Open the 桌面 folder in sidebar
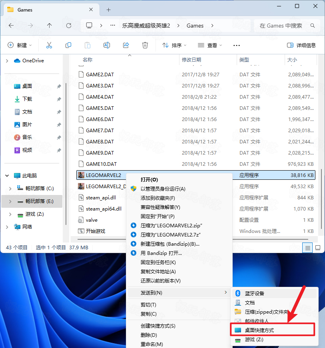 tap(27, 86)
